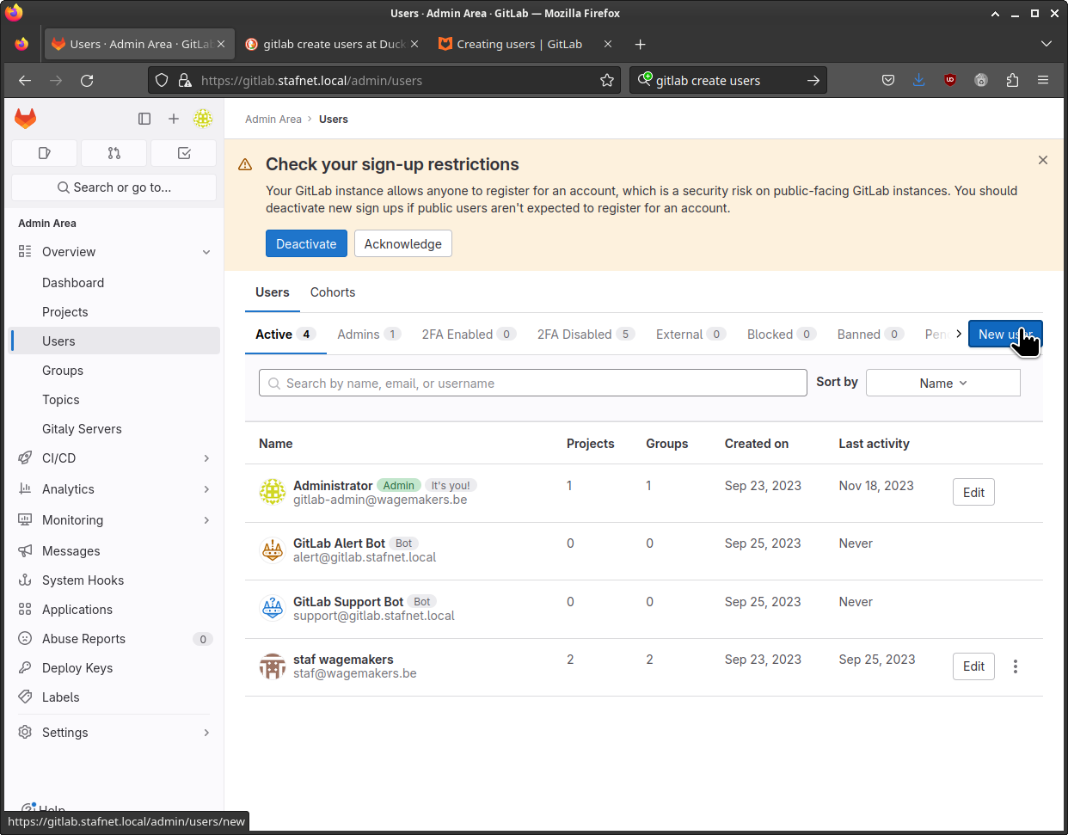Expand the Settings sidebar section
1068x835 pixels.
[x=206, y=733]
